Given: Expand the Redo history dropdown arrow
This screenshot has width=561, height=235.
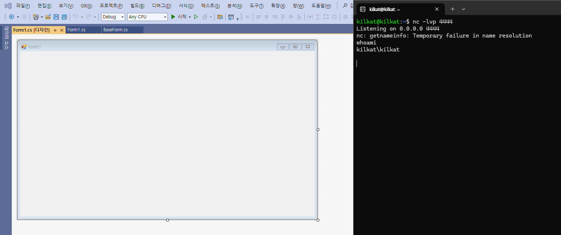Looking at the screenshot, I should click(x=95, y=17).
